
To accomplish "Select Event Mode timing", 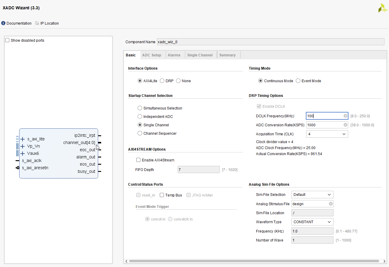I will click(298, 81).
